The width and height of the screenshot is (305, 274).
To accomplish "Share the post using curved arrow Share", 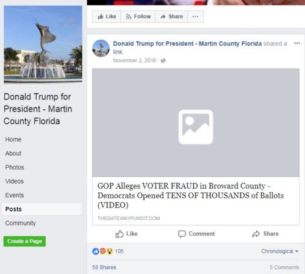I will click(265, 234).
